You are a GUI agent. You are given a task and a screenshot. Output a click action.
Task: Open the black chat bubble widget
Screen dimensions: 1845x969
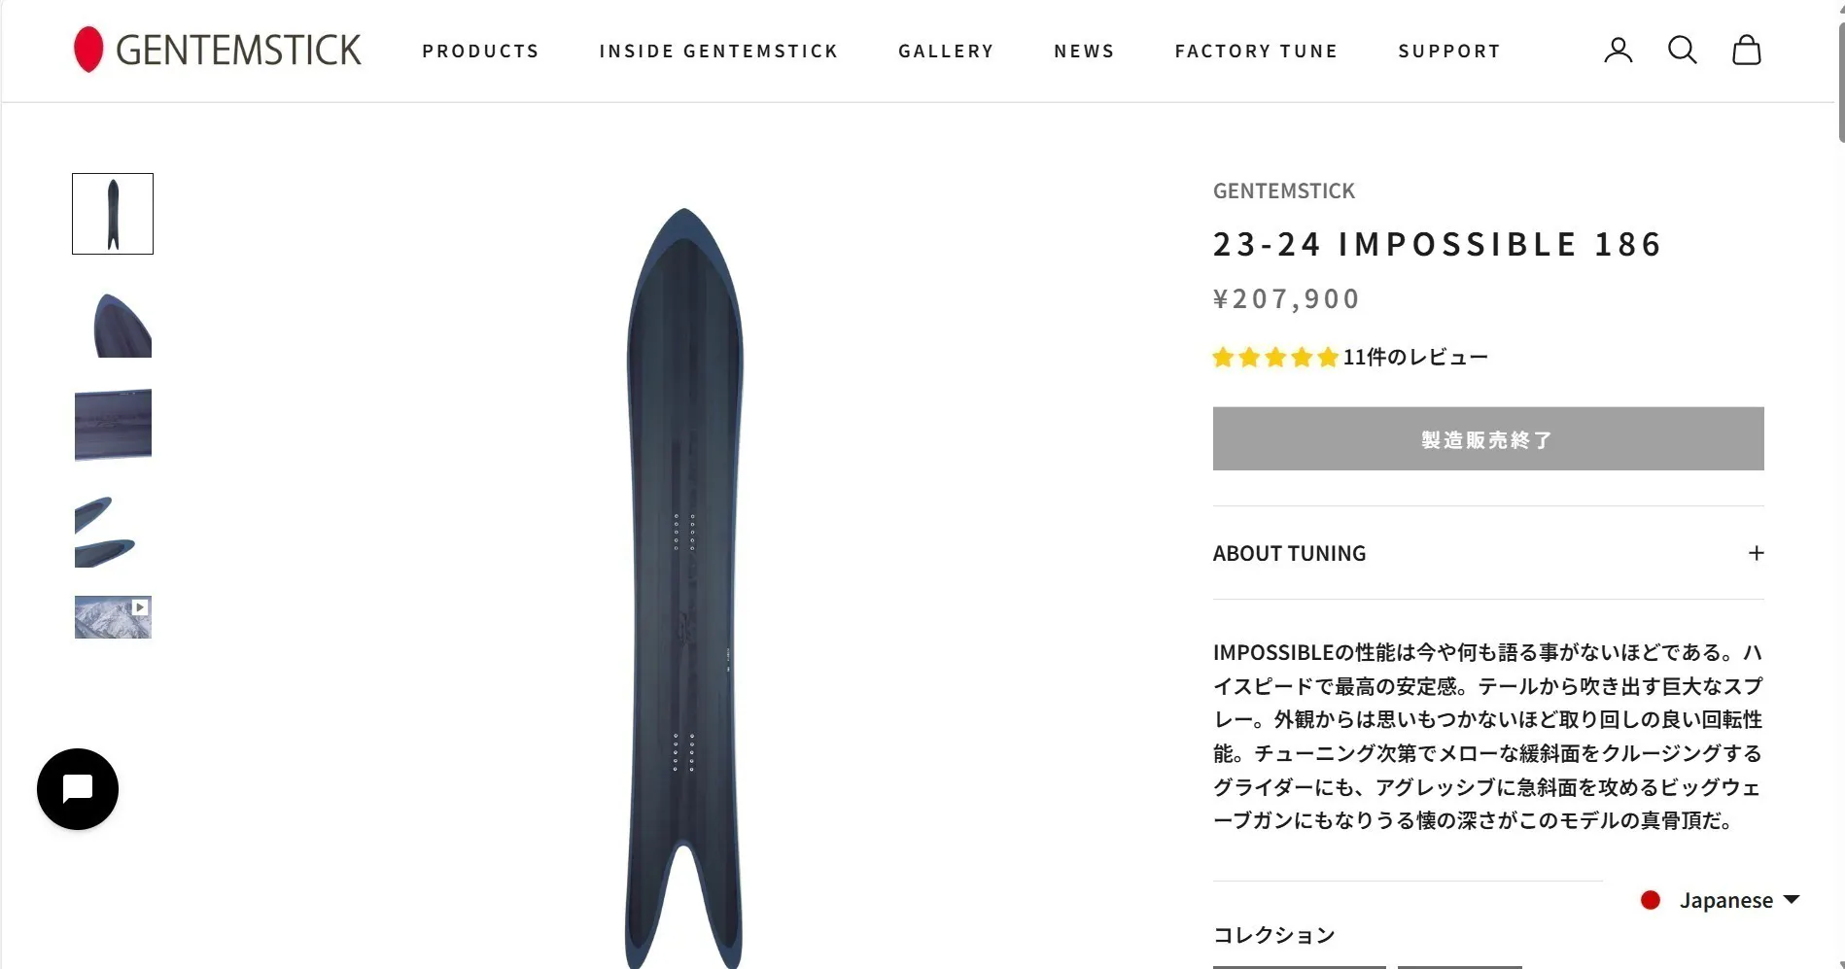click(78, 788)
